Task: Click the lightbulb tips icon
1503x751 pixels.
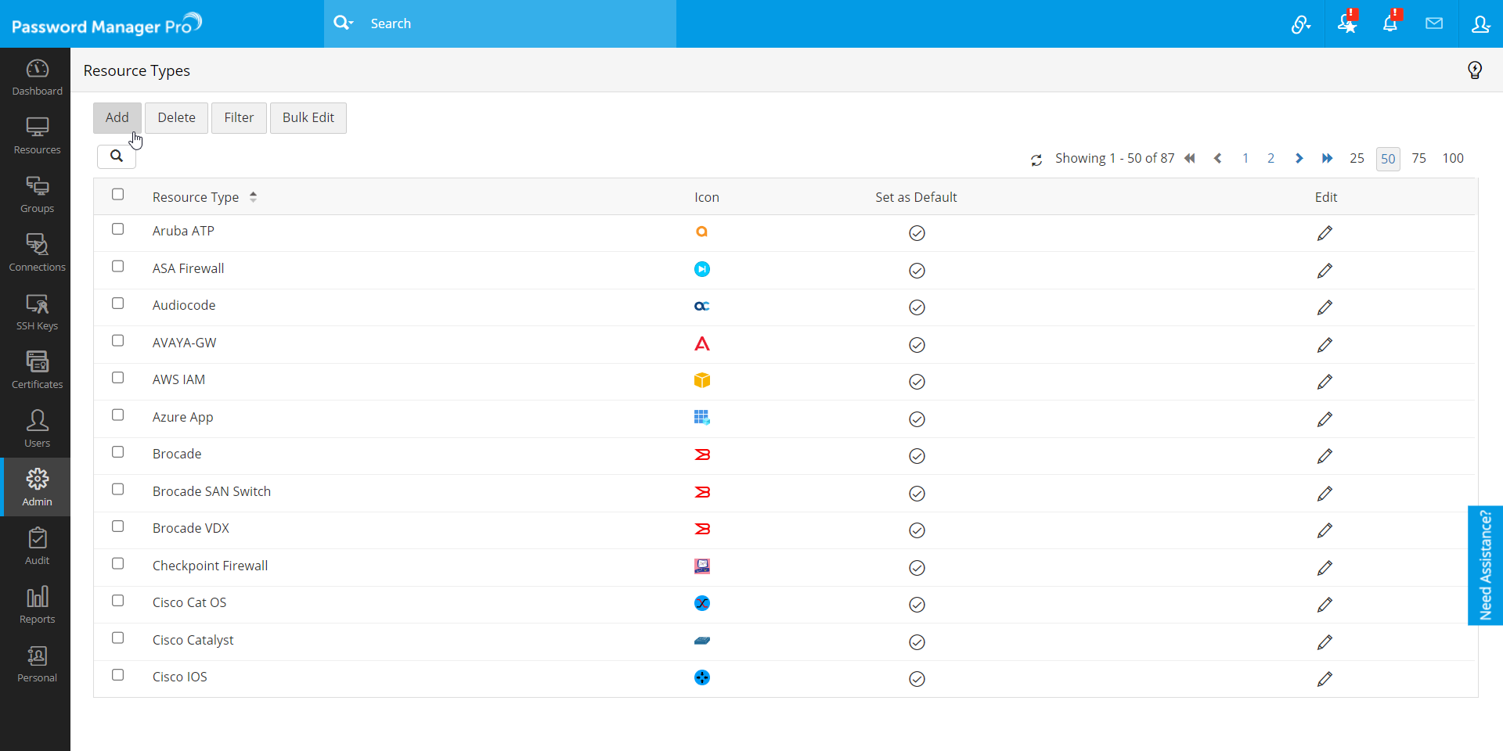Action: 1475,70
